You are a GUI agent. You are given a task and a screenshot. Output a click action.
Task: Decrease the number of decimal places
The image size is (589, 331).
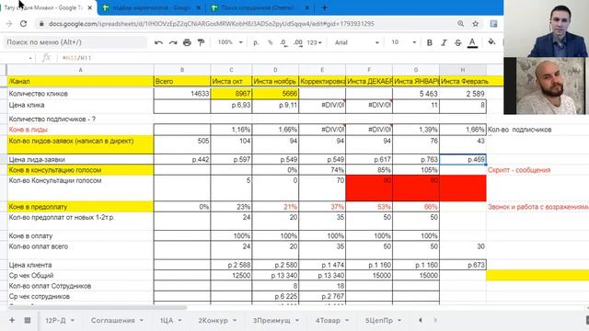(284, 42)
